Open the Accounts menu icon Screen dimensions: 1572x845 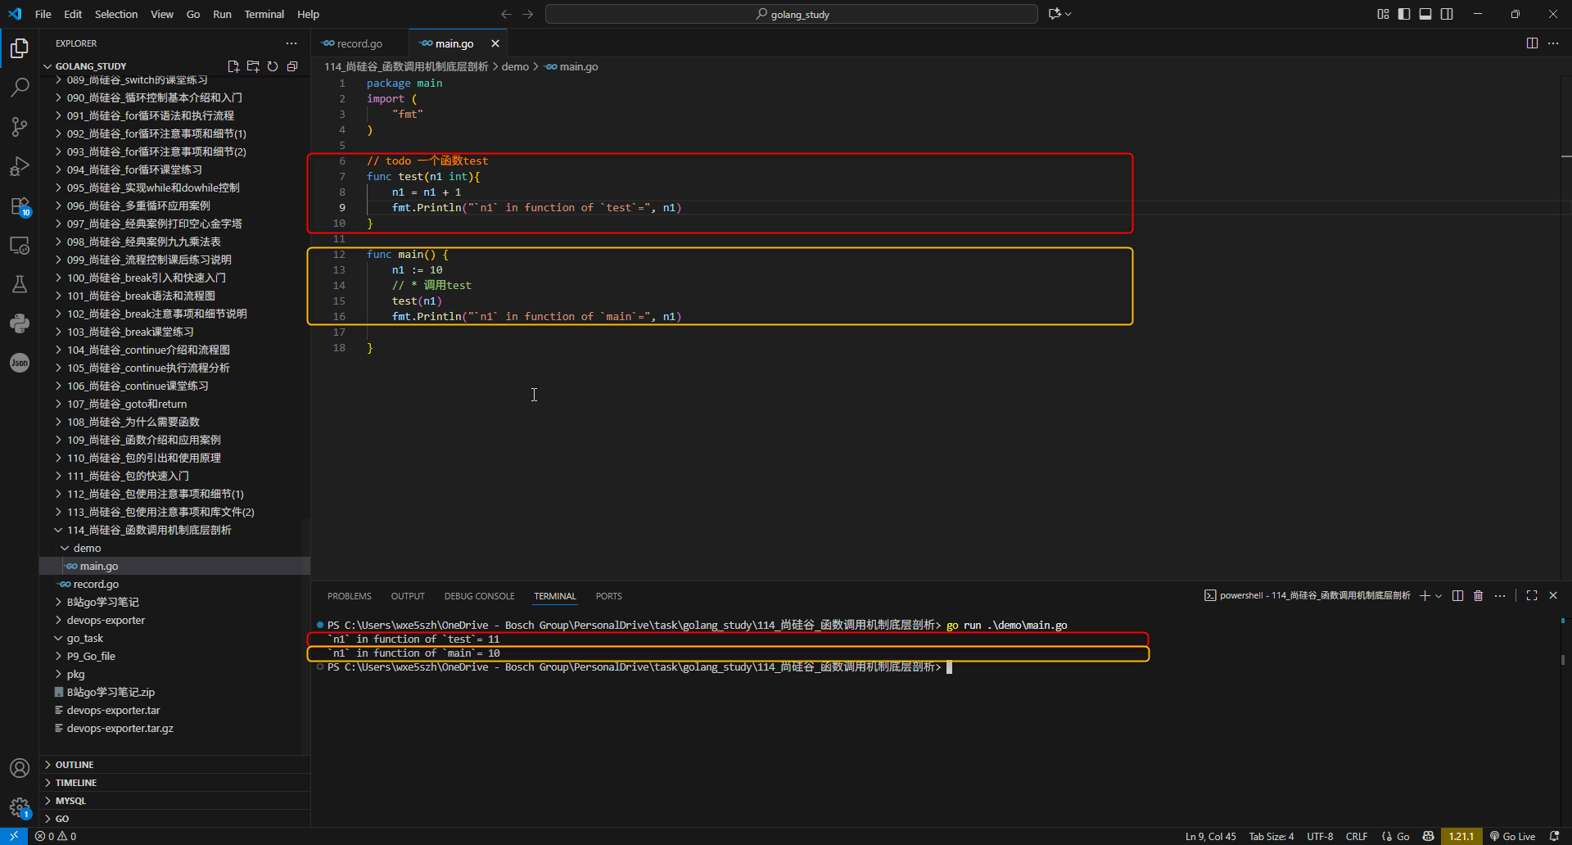(x=20, y=768)
